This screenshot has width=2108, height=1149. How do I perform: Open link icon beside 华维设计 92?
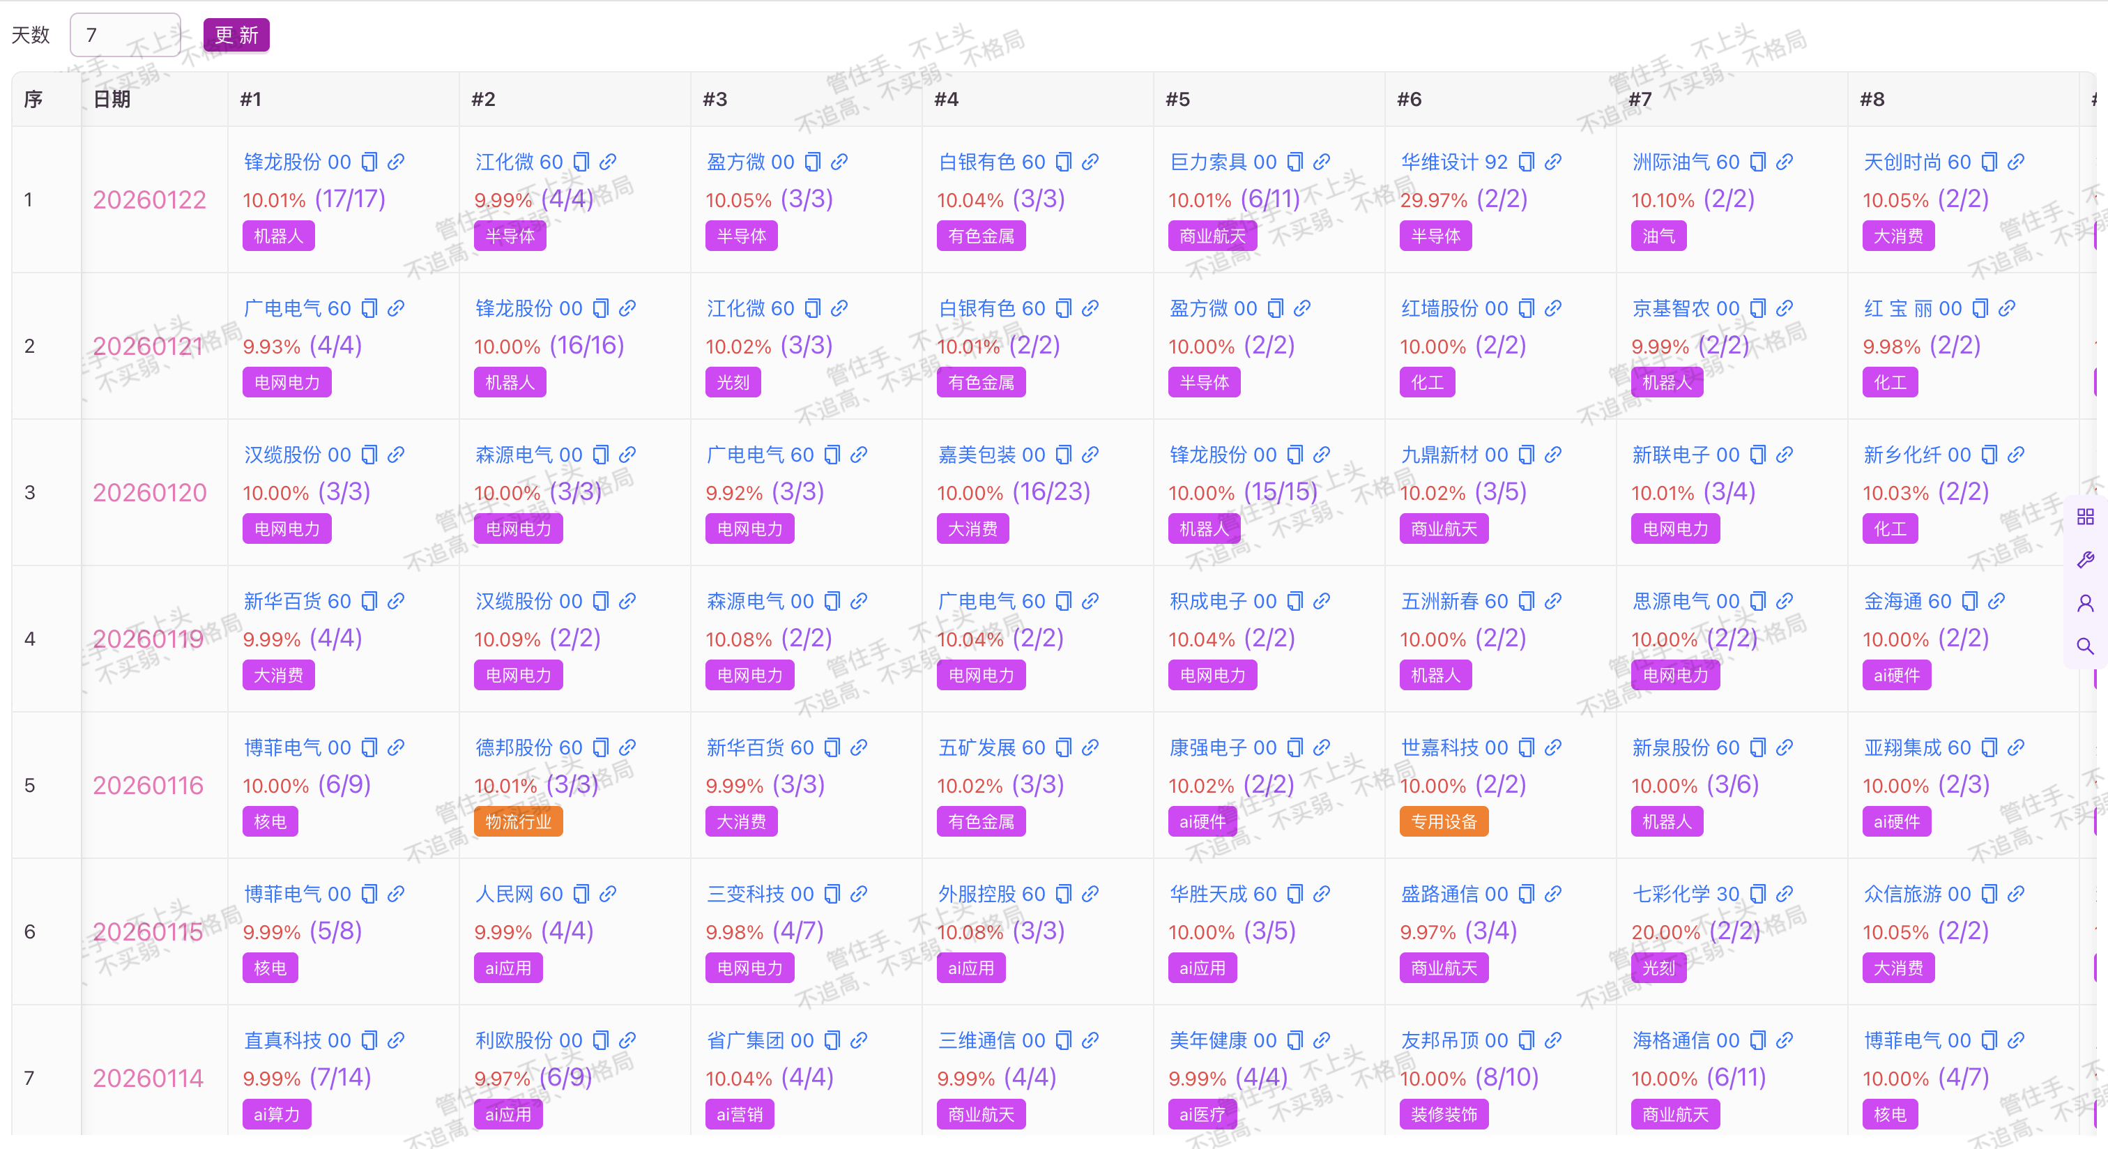pos(1552,162)
